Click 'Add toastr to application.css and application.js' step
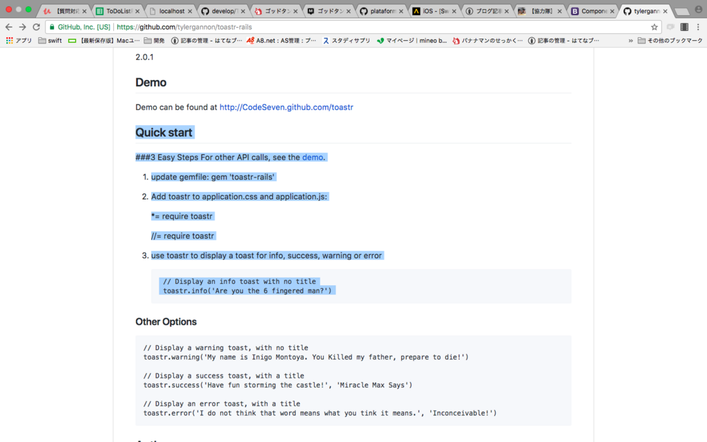The width and height of the screenshot is (707, 442). pos(239,197)
